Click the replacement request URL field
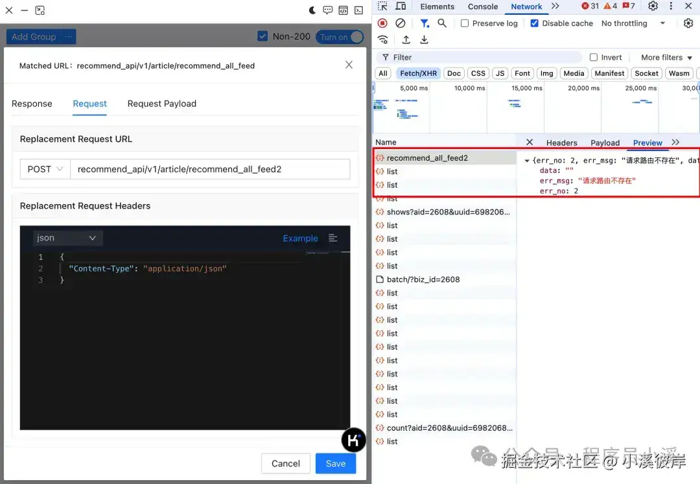This screenshot has width=700, height=484. (210, 169)
